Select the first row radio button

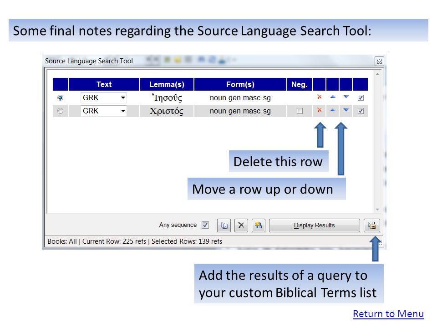(60, 97)
